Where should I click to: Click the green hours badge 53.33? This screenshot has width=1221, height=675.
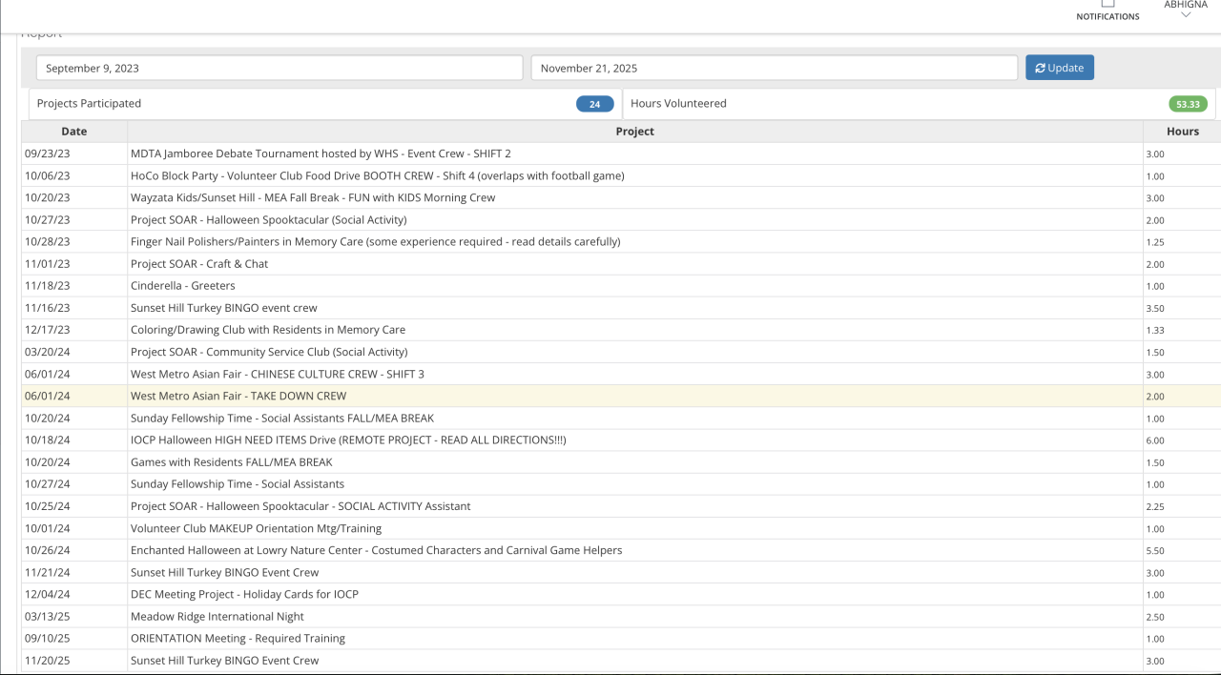coord(1189,104)
